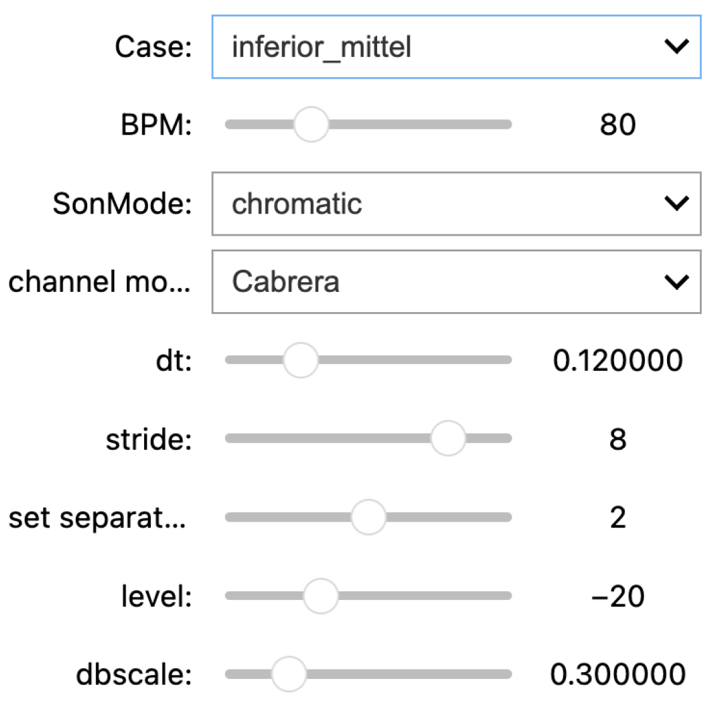
Task: Click the Case dropdown chevron arrow
Action: click(677, 47)
